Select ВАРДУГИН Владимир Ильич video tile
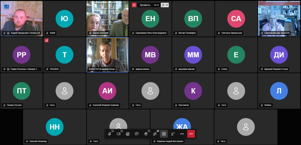Screen dimensions: 301x145 click(107, 55)
